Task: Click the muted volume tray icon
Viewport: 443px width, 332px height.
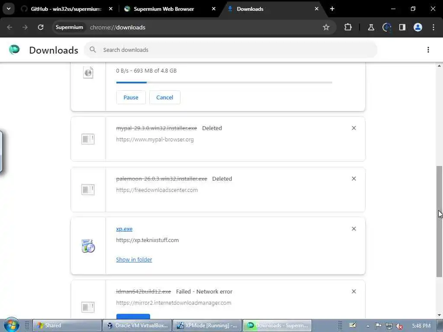Action: coord(399,326)
